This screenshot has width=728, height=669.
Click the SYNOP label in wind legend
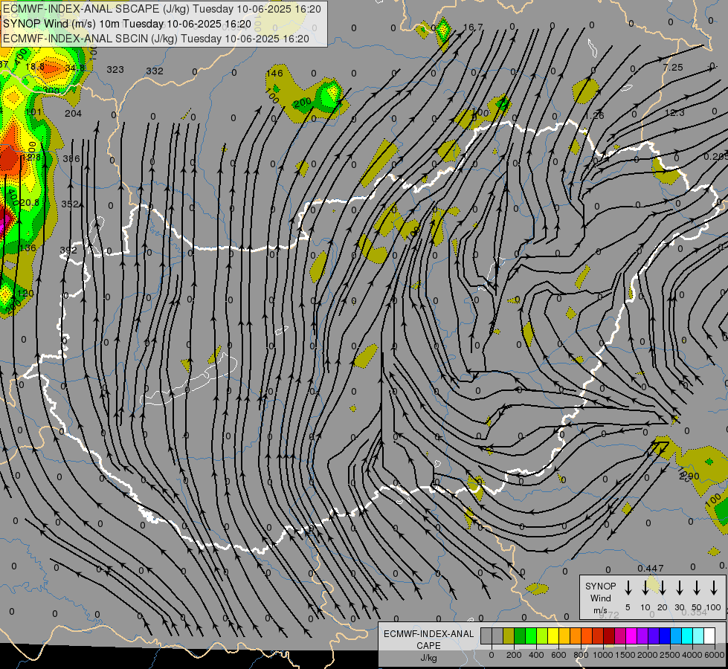coord(600,586)
